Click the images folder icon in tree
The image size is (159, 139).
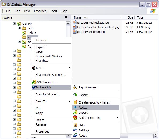point(24,37)
